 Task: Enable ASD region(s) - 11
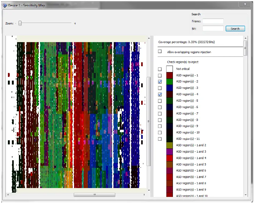pos(160,139)
